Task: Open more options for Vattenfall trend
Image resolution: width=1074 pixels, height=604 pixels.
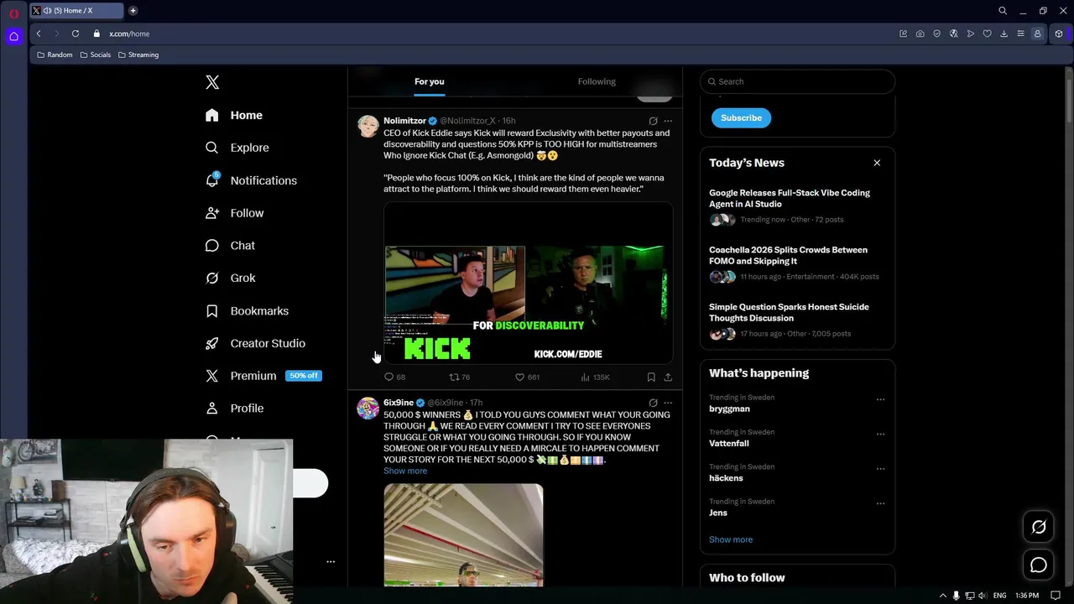Action: pos(880,434)
